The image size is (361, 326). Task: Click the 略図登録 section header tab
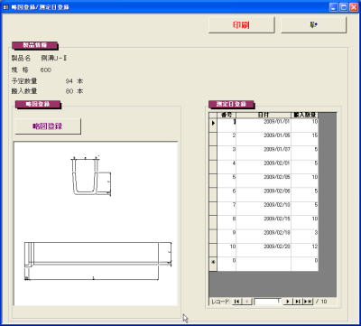(x=38, y=105)
